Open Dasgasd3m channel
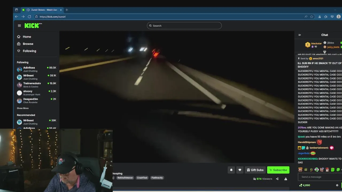This screenshot has height=192, width=342. pos(36,101)
